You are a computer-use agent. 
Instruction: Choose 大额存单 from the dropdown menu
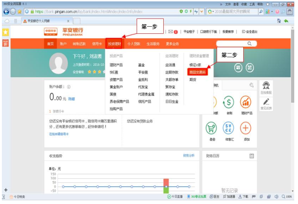tap(172, 80)
